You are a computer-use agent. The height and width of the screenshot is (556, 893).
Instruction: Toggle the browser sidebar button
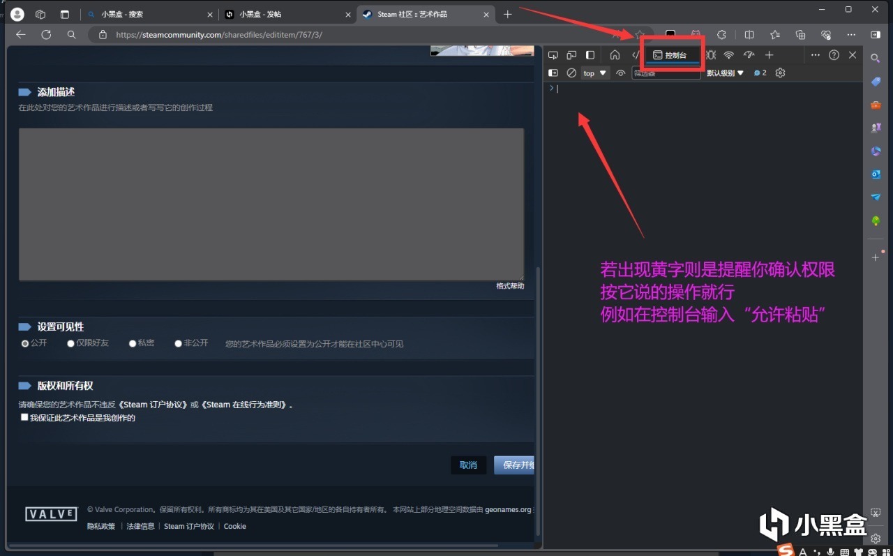click(876, 34)
